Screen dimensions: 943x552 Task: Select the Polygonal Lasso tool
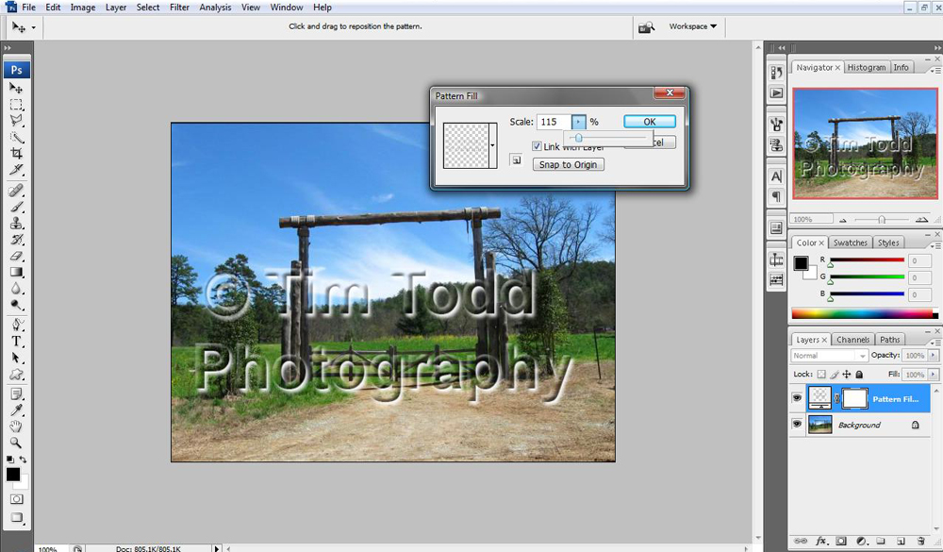[x=16, y=121]
